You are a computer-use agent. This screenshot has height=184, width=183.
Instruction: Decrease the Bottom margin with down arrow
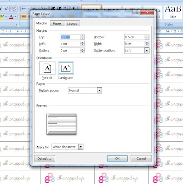pyautogui.click(x=147, y=38)
